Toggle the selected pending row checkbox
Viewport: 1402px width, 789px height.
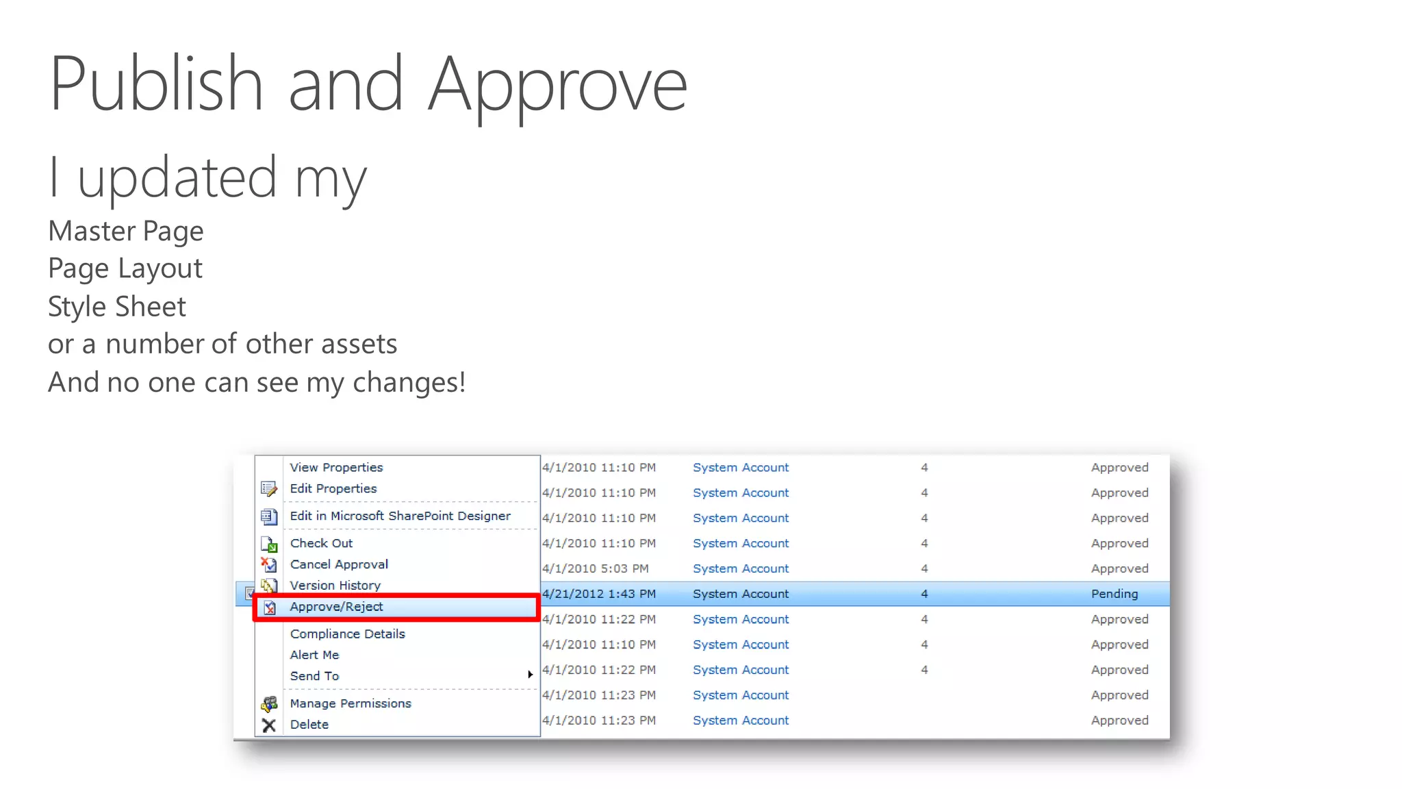point(250,594)
